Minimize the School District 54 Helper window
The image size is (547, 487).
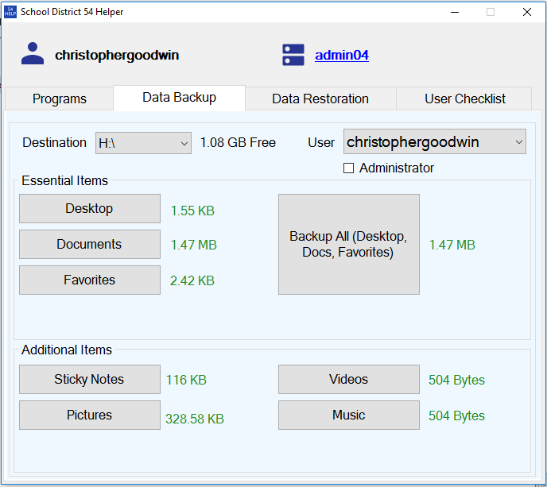pyautogui.click(x=455, y=12)
